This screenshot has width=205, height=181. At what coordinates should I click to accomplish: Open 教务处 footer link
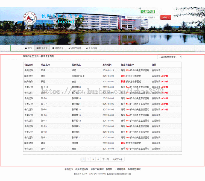(x=109, y=169)
